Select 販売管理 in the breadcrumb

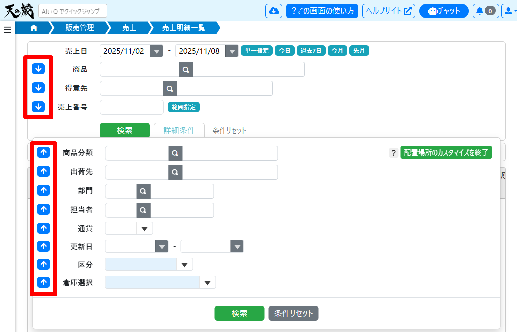80,28
